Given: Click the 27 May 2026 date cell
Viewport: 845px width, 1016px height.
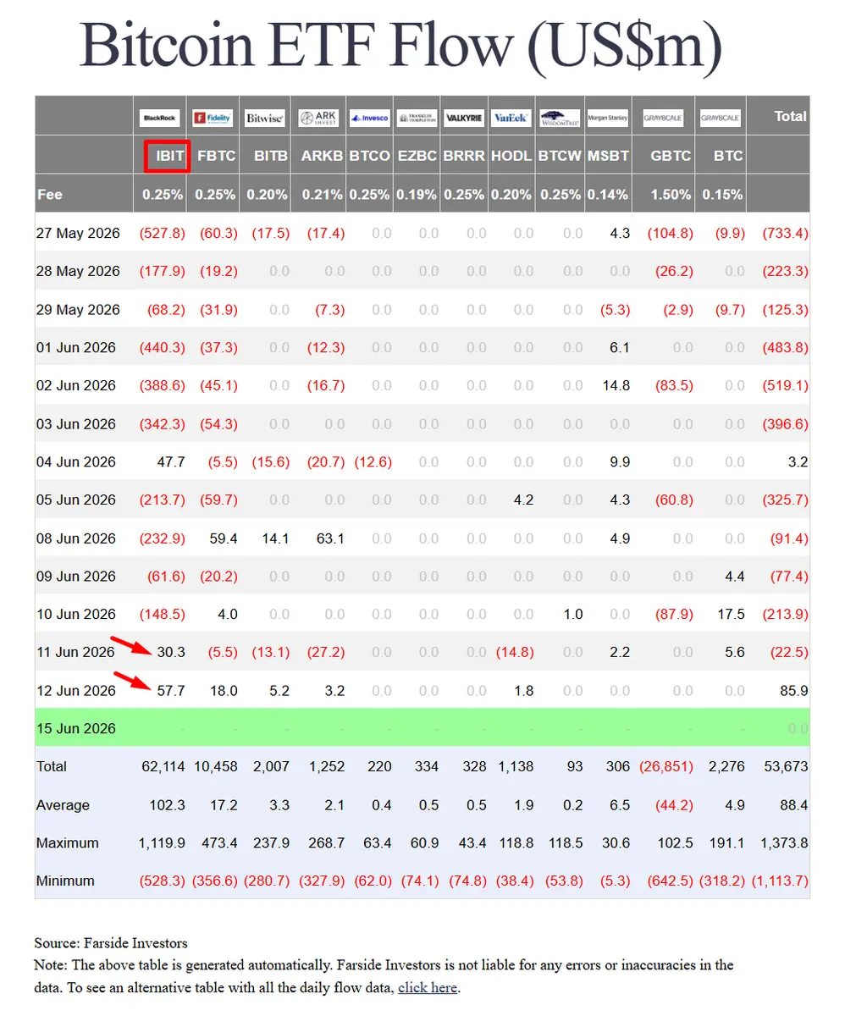Looking at the screenshot, I should [78, 233].
